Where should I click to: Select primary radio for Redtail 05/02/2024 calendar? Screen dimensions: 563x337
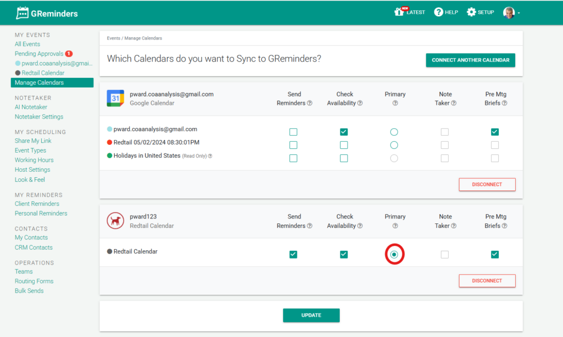[x=394, y=145]
